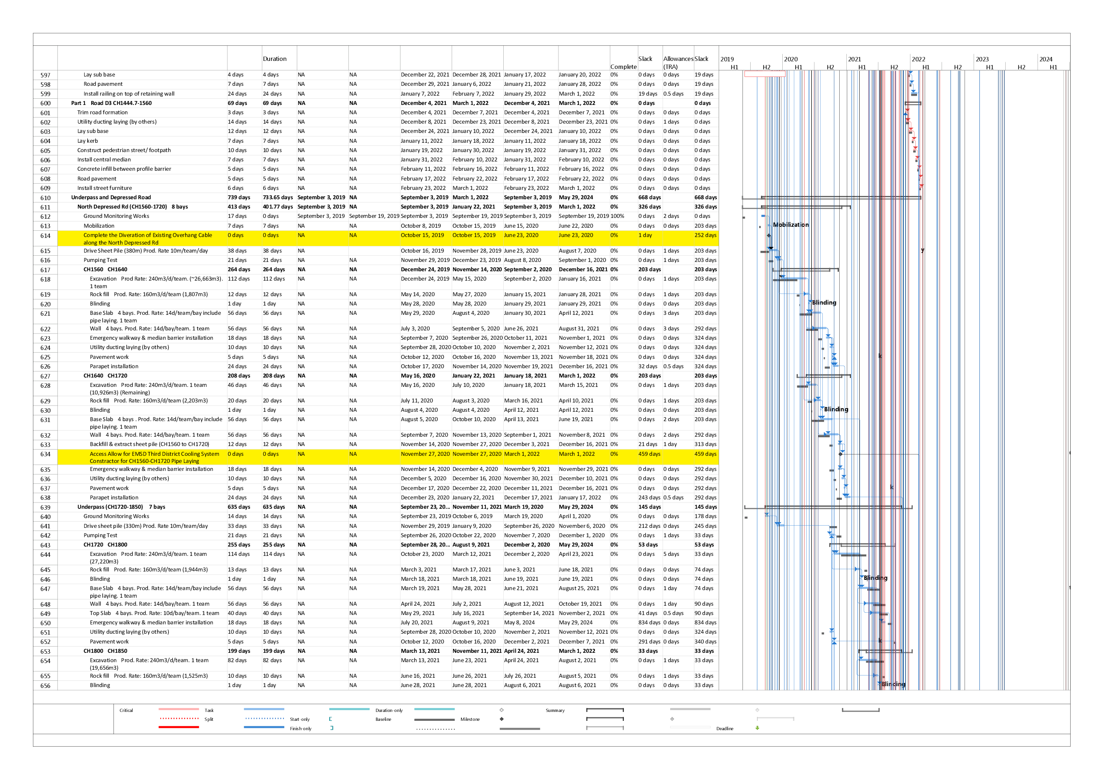
Task: Click summary task 'CH1720 CH1800'
Action: (105, 545)
